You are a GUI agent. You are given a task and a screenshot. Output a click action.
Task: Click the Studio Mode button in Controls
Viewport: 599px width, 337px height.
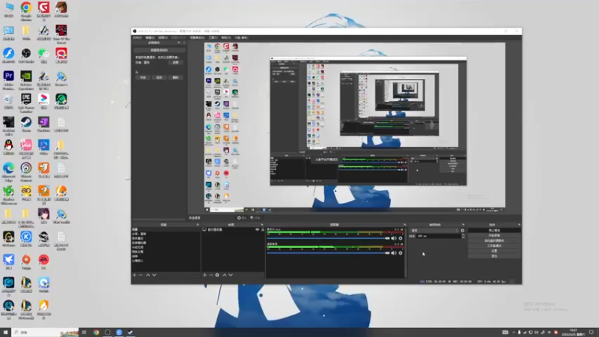tap(494, 246)
